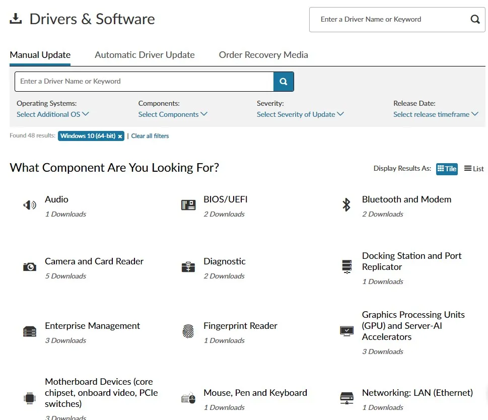Screen dimensions: 488x420
Task: Click '3 Downloads' under Enterprise Management
Action: click(x=65, y=340)
